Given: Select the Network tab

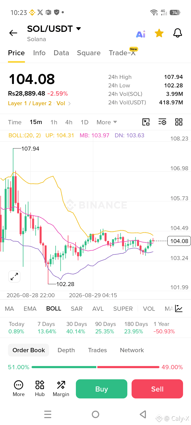Looking at the screenshot, I should [132, 350].
